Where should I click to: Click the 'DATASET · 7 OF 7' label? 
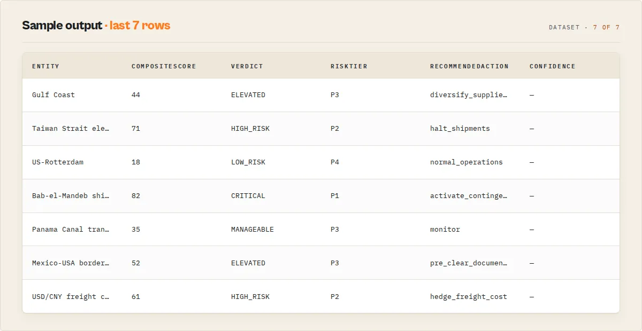click(584, 27)
